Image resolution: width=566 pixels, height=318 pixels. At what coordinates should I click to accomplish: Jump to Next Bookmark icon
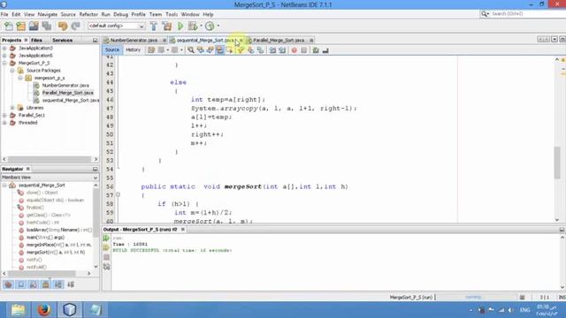(x=250, y=50)
